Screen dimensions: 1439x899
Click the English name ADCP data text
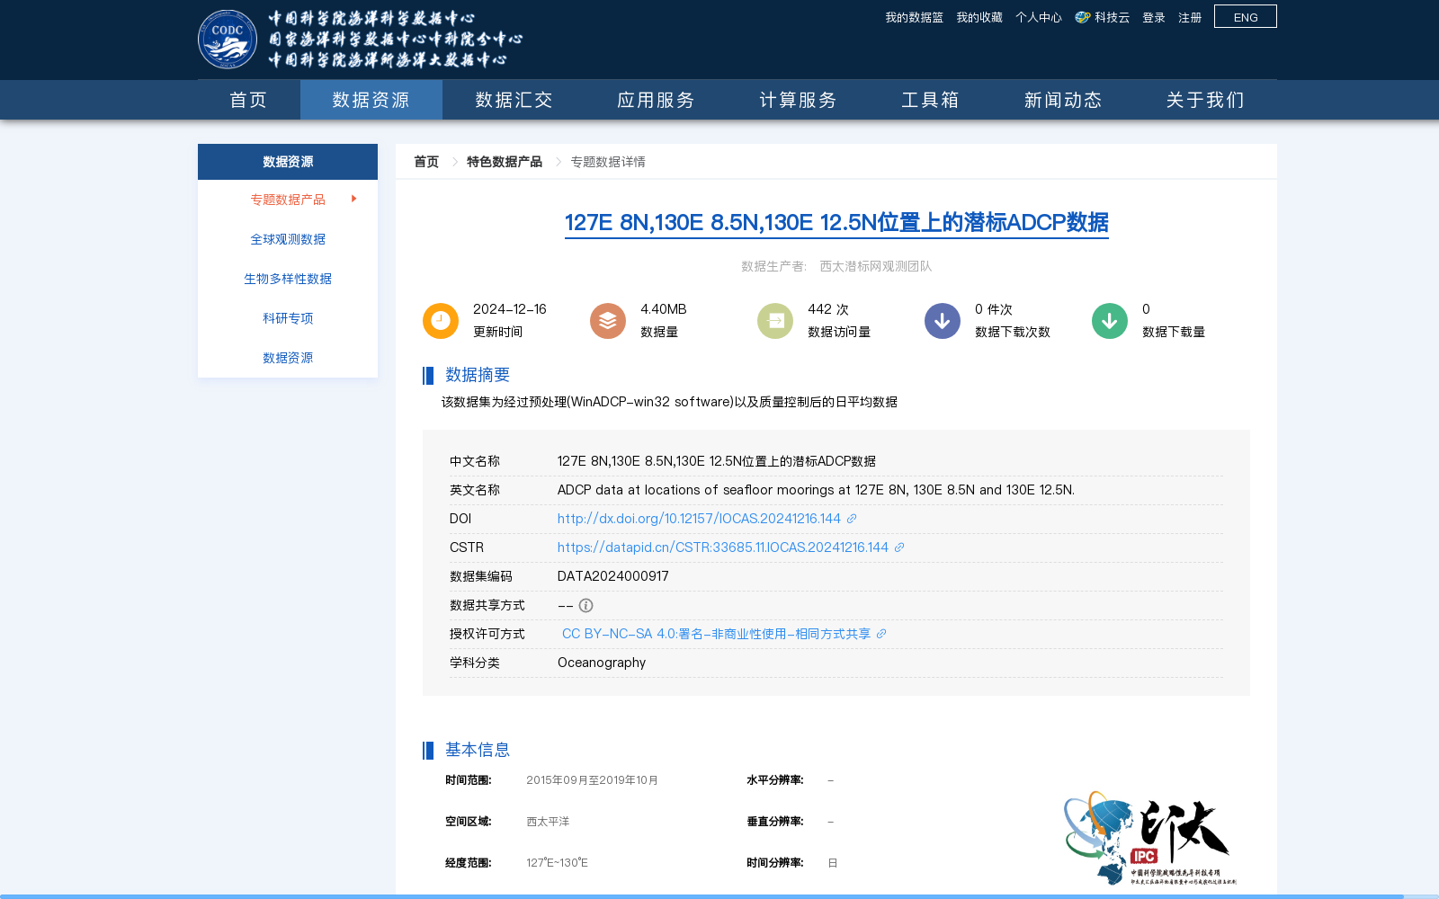[816, 490]
